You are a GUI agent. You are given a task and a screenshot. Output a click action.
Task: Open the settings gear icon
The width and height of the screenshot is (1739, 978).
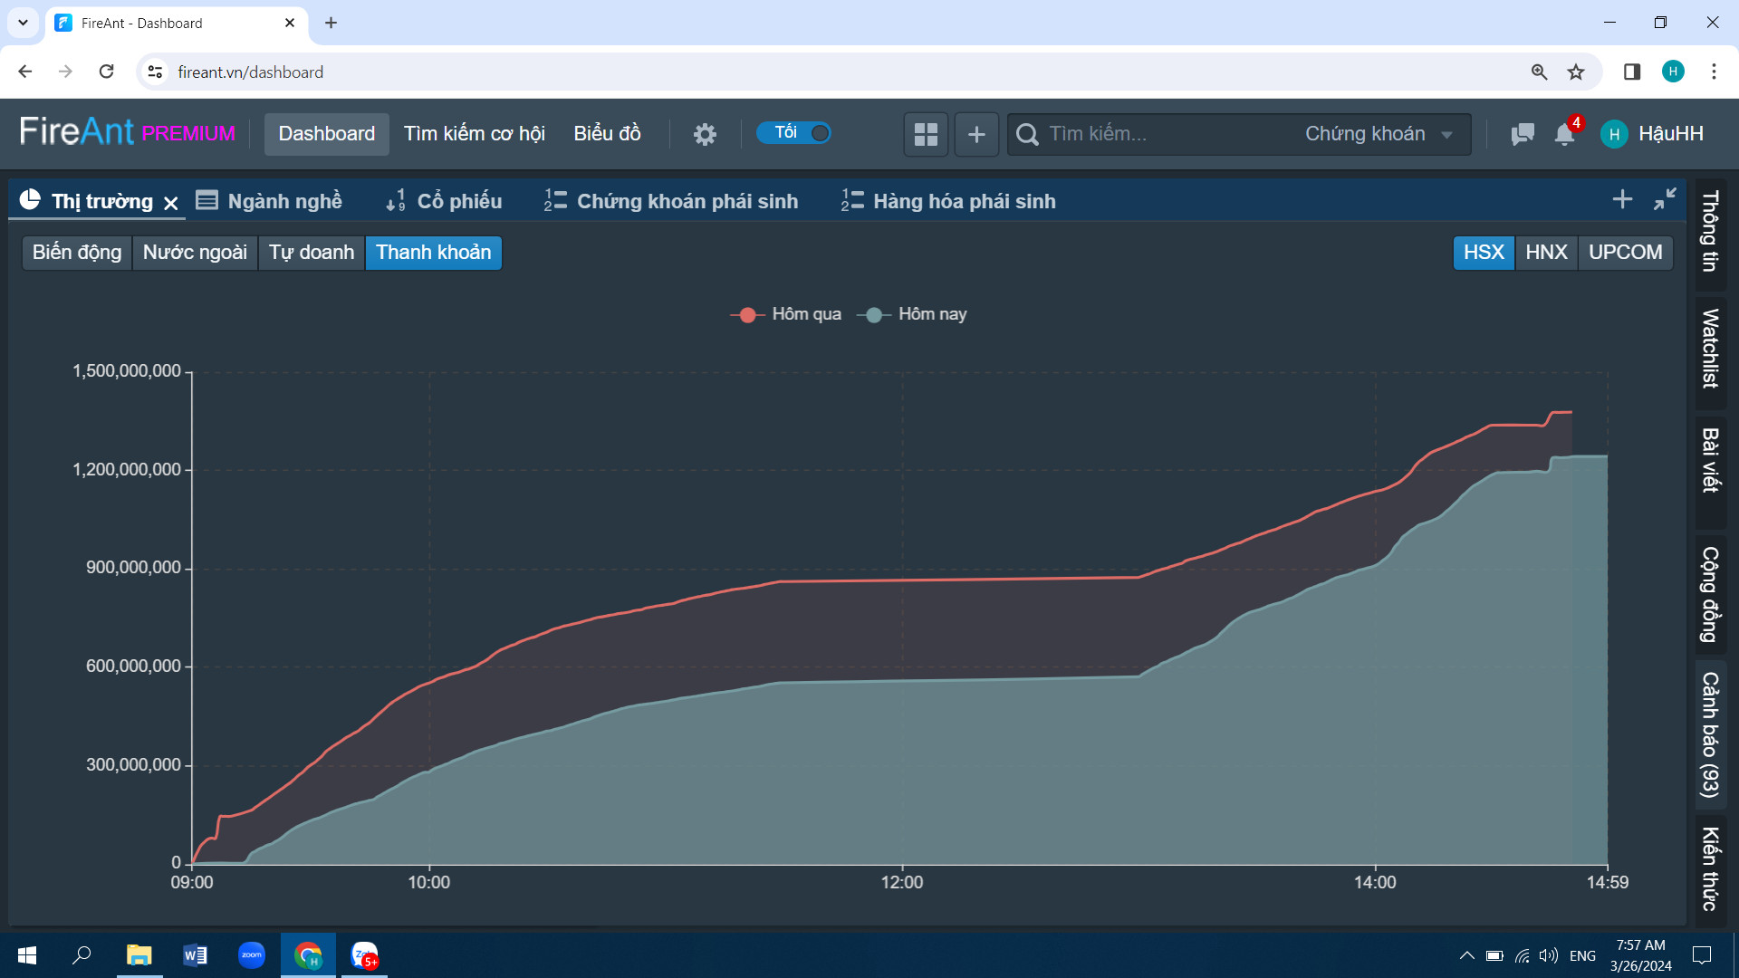pos(705,134)
